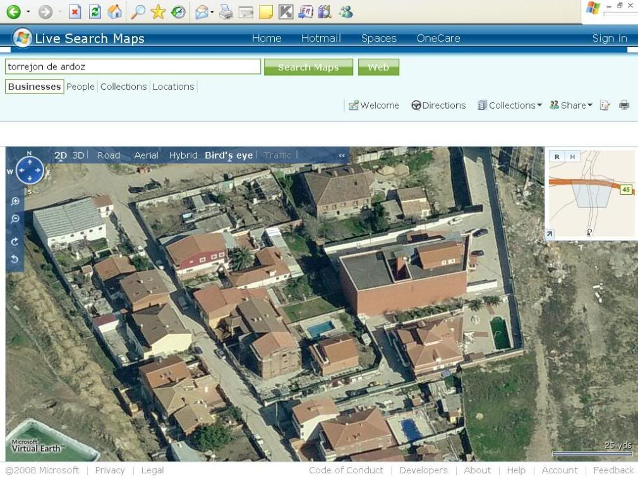Toggle the minimap to Road view (R)

(557, 157)
